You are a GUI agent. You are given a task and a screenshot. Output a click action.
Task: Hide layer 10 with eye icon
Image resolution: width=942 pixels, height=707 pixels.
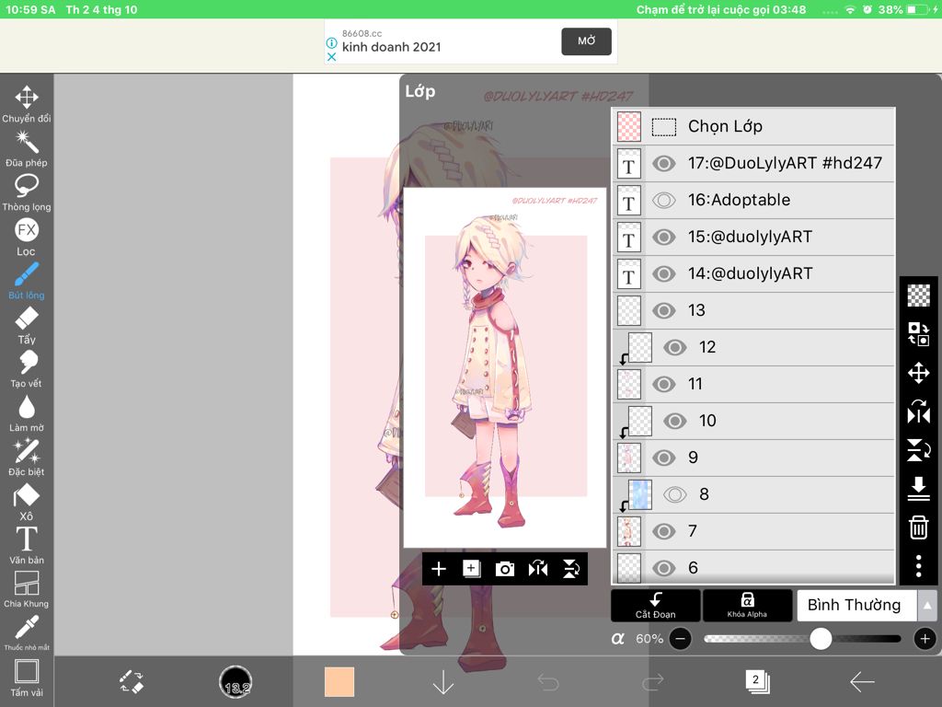pos(674,421)
